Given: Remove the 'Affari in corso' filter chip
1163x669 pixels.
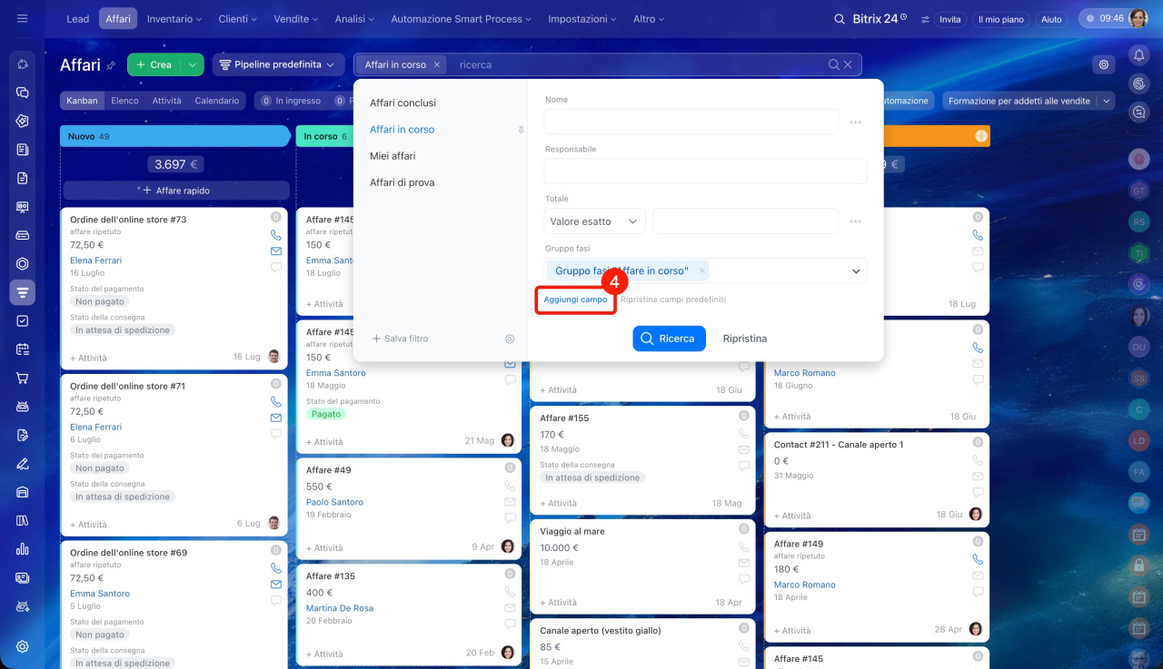Looking at the screenshot, I should [x=437, y=64].
